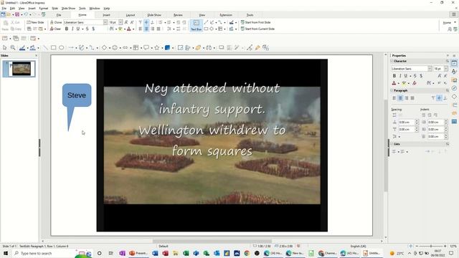Viewport: 459px width, 258px height.
Task: Toggle left alignment in sidebar Paragraph section
Action: tap(394, 98)
